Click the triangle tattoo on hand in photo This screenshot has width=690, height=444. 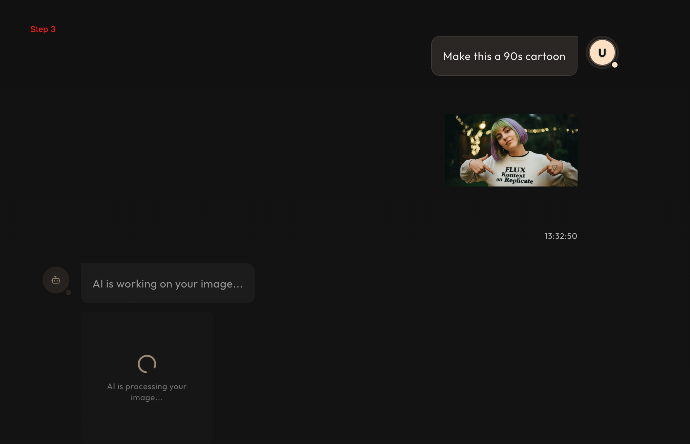point(554,168)
